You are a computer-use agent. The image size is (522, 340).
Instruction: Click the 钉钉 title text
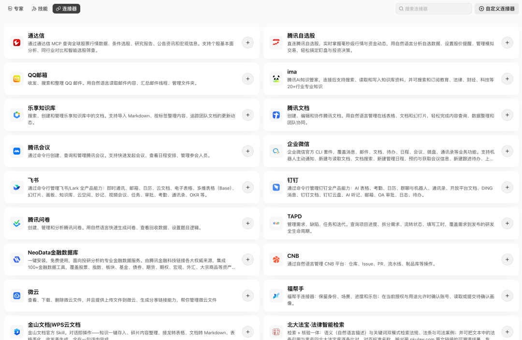pos(293,180)
